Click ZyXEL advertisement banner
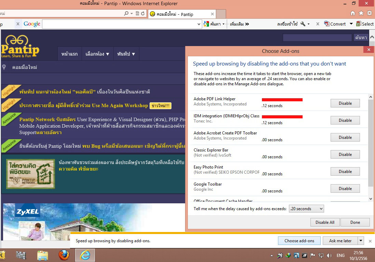This screenshot has width=375, height=262. click(94, 222)
